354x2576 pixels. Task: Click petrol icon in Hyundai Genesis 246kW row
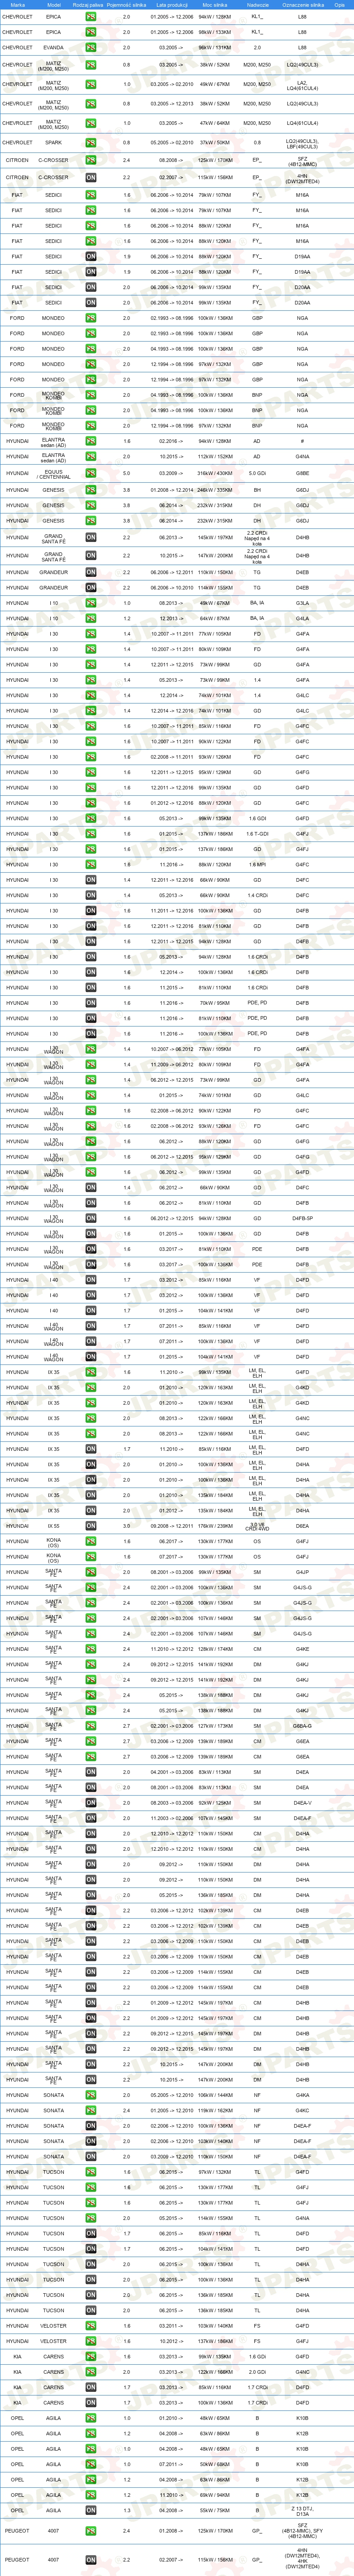click(91, 490)
